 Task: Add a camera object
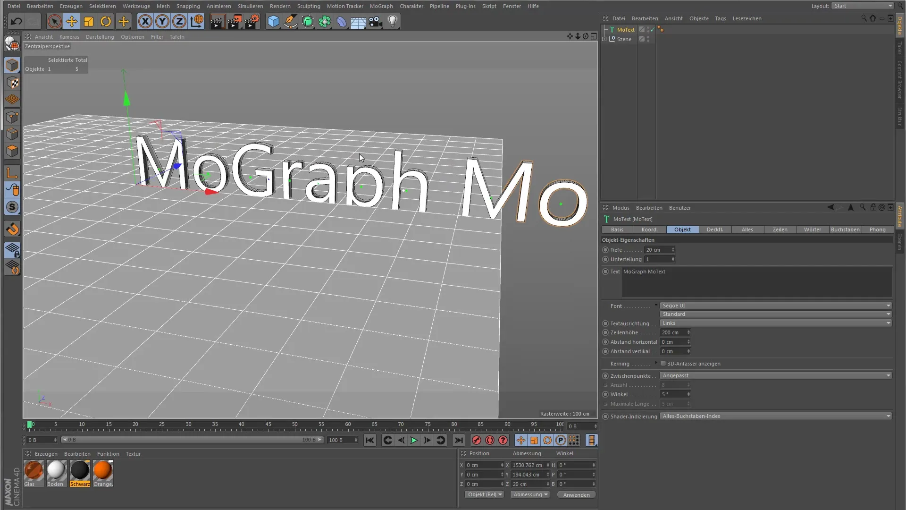point(376,21)
